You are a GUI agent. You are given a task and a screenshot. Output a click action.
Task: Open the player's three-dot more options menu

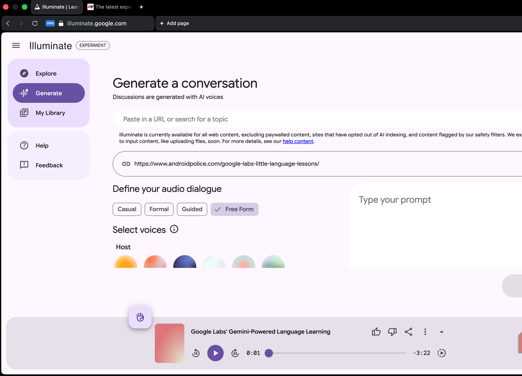pyautogui.click(x=425, y=332)
